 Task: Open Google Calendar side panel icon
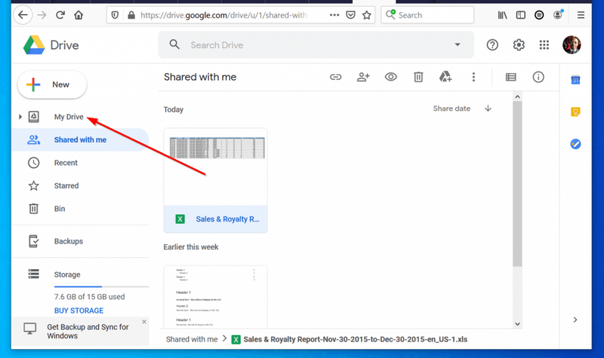pos(575,80)
